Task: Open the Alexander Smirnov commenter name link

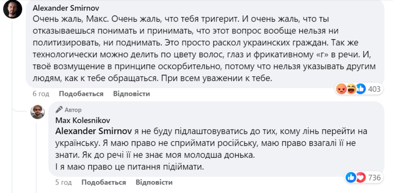Action: (x=66, y=8)
